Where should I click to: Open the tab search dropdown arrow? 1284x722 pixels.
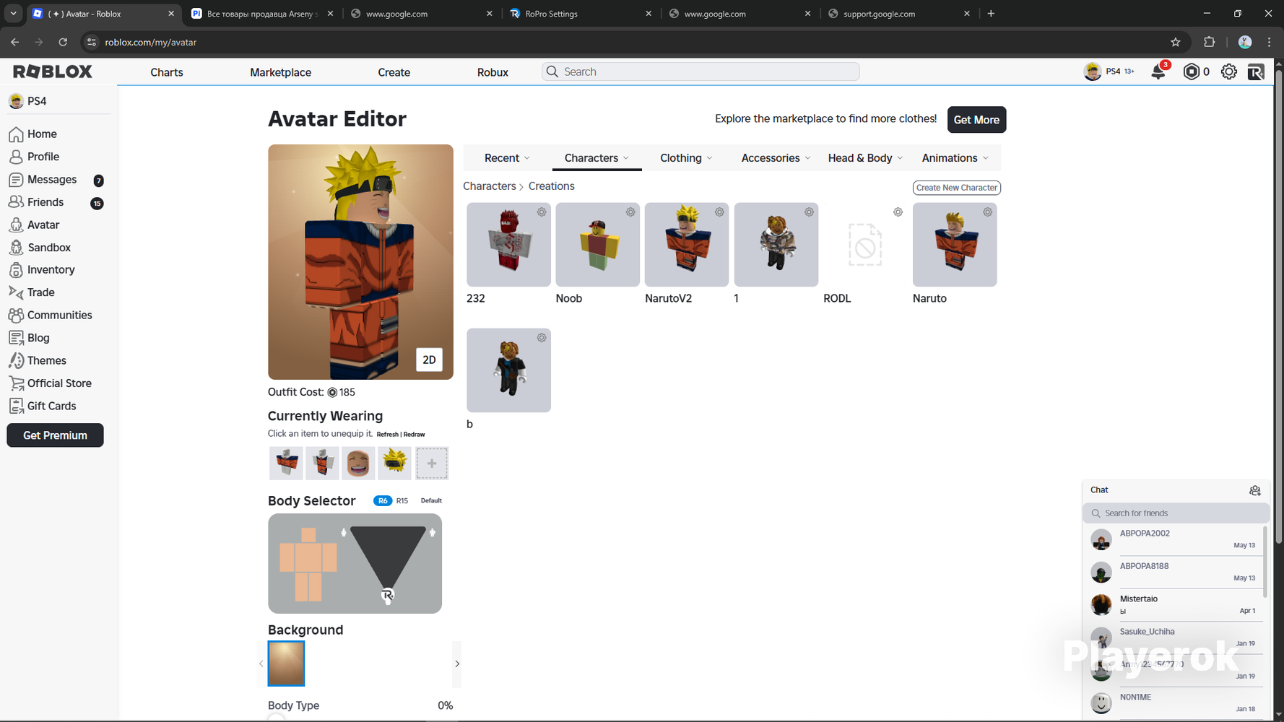click(x=13, y=13)
